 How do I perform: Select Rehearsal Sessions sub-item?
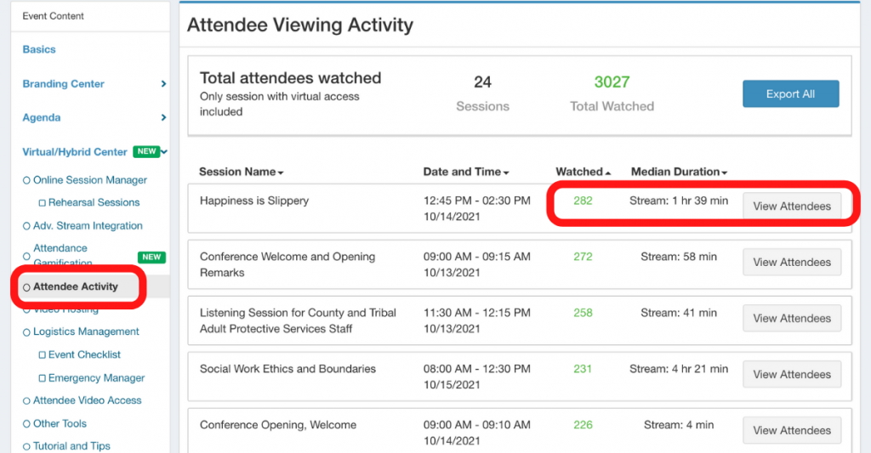coord(94,203)
